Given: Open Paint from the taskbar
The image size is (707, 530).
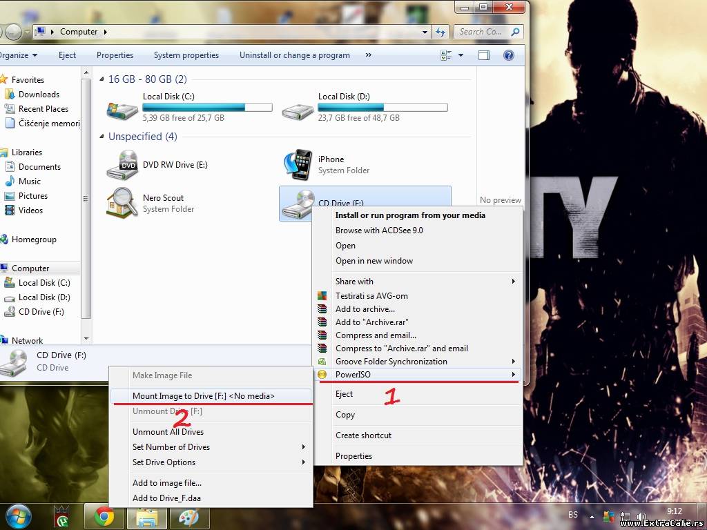Looking at the screenshot, I should coord(188,517).
